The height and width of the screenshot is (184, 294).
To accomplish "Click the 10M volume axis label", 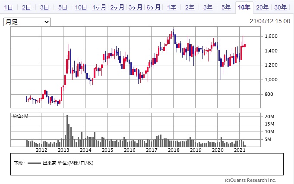I will [269, 132].
